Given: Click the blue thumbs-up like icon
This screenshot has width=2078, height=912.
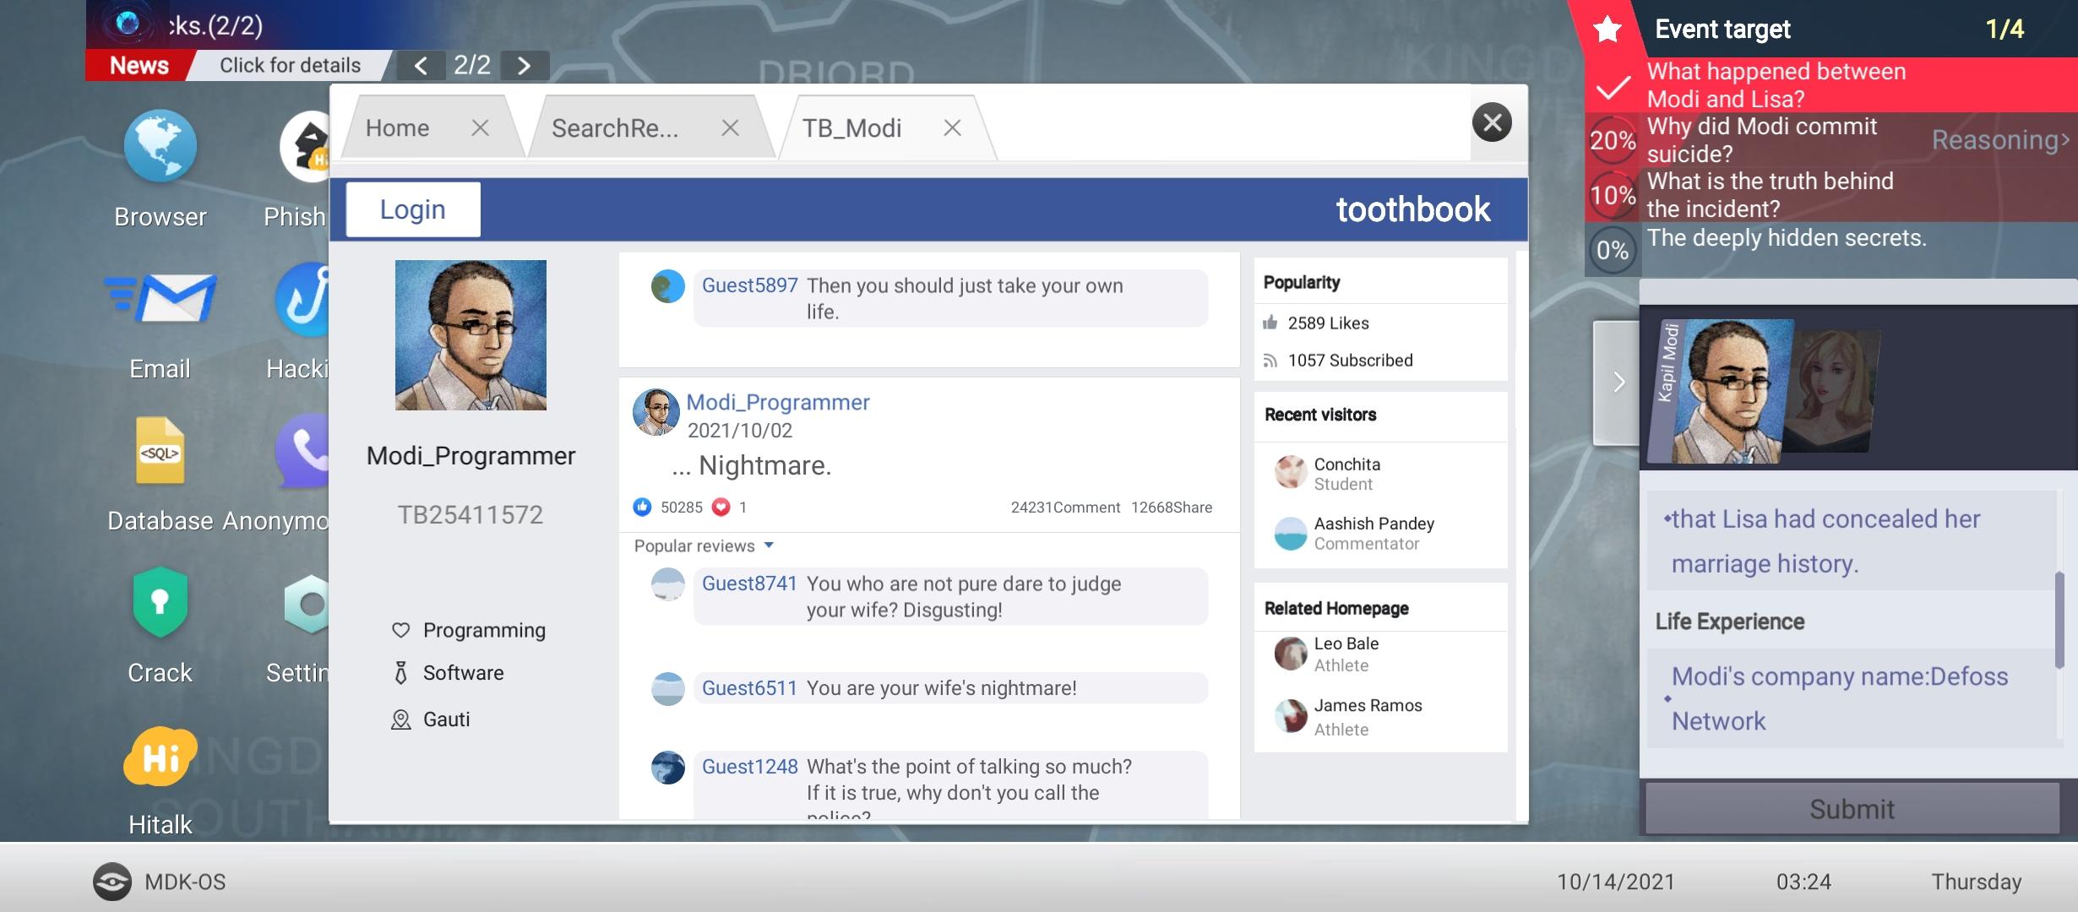Looking at the screenshot, I should tap(642, 508).
